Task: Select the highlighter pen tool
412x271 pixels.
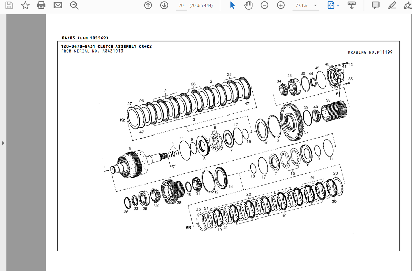Action: coord(392,5)
